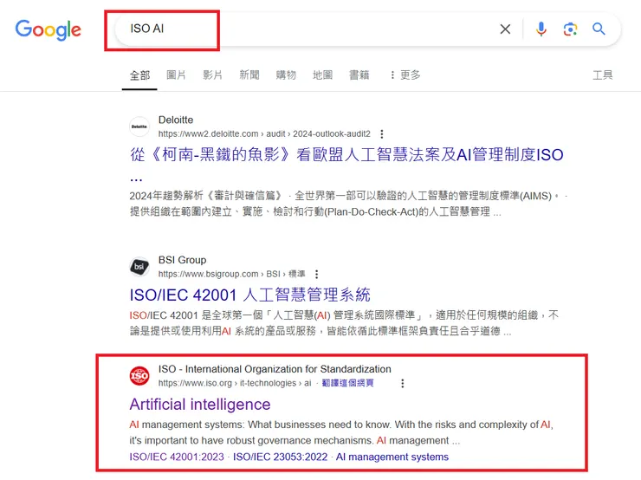Expand the 更多 menu
Image resolution: width=641 pixels, height=480 pixels.
(x=405, y=75)
